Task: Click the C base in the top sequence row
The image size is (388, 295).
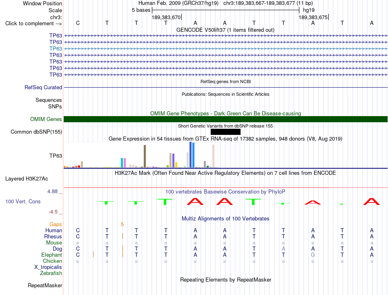Action: tap(78, 23)
